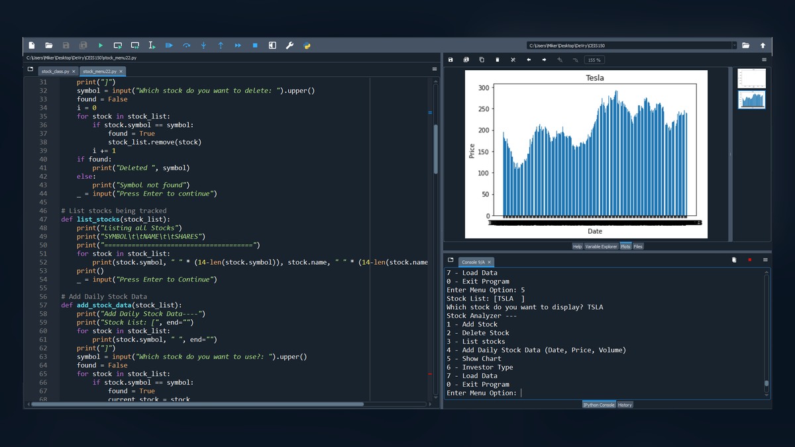The width and height of the screenshot is (795, 447).
Task: Save all plots
Action: point(466,60)
